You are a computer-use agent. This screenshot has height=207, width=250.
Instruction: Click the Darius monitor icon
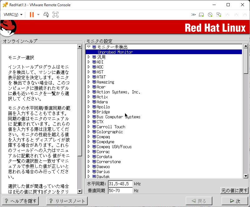tap(94, 171)
